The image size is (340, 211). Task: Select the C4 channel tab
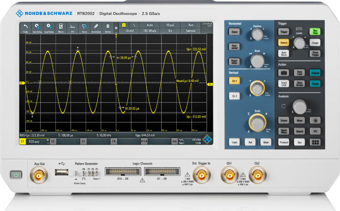tap(114, 141)
